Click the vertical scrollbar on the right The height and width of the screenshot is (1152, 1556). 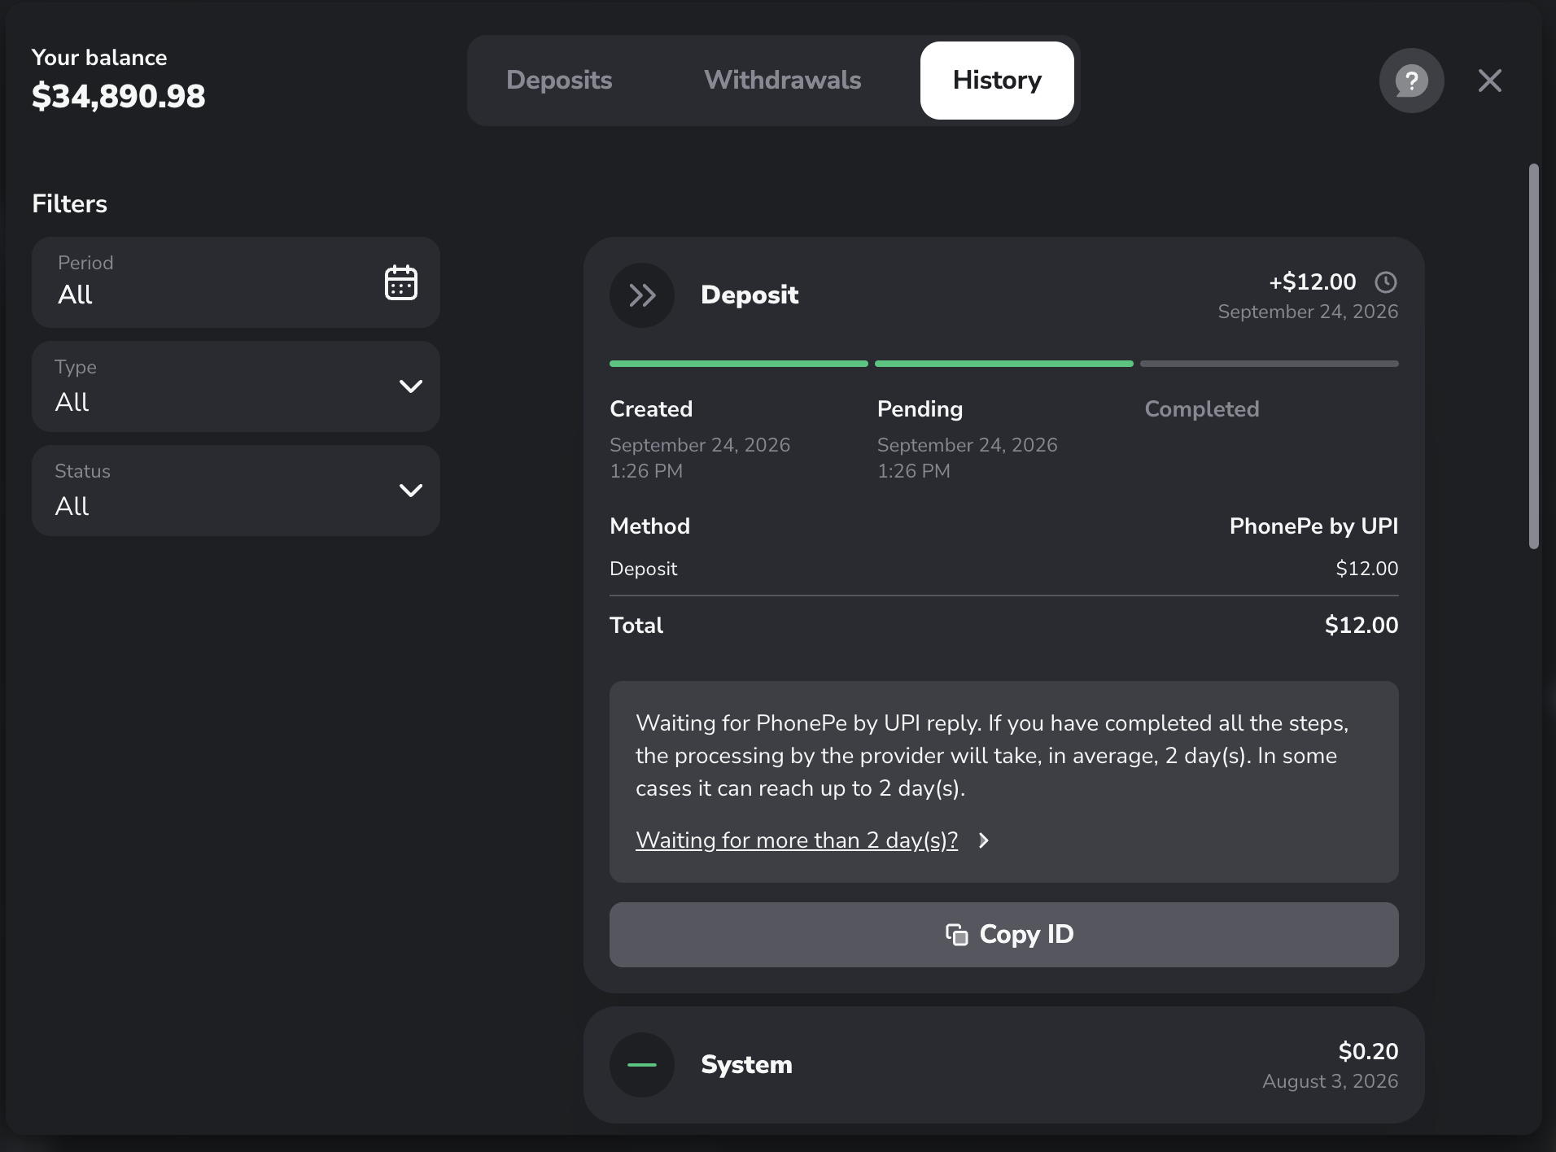(x=1534, y=356)
